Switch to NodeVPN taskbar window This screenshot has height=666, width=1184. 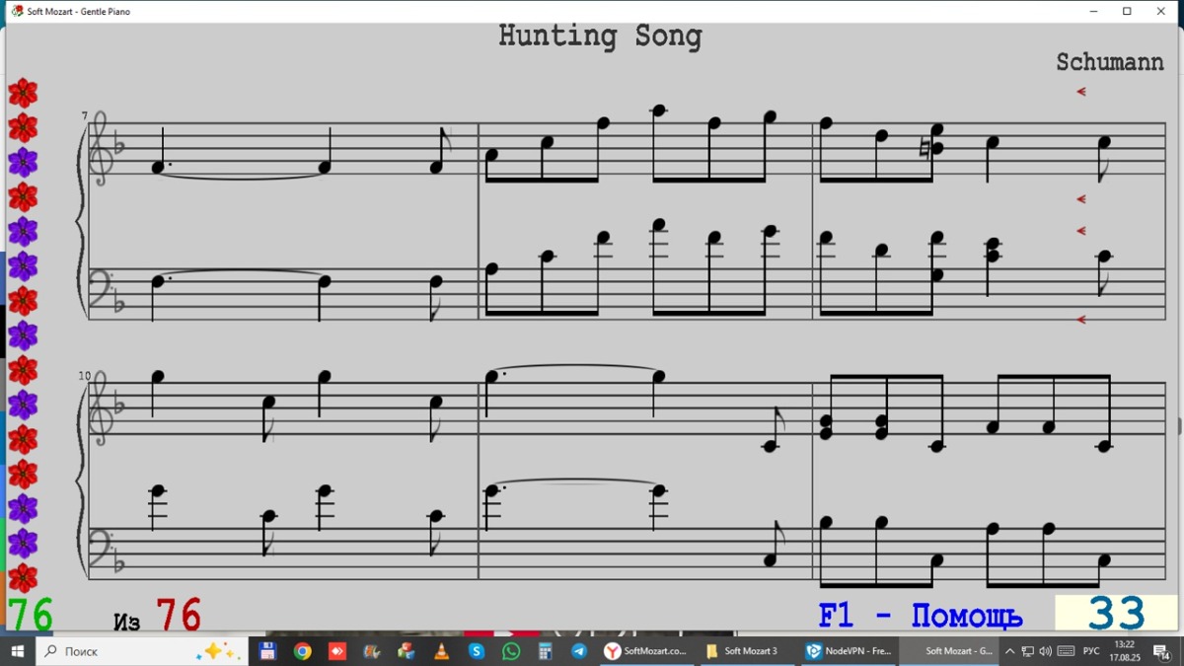[848, 651]
